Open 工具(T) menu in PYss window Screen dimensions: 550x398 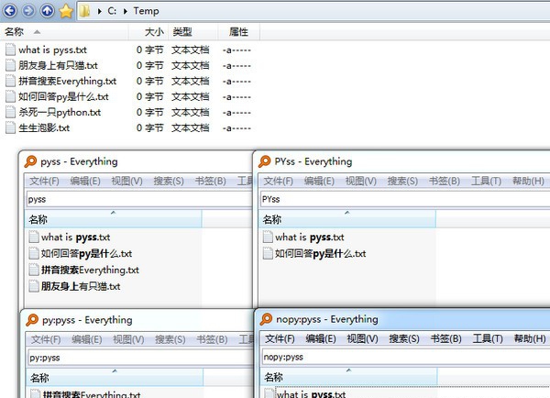(x=486, y=181)
